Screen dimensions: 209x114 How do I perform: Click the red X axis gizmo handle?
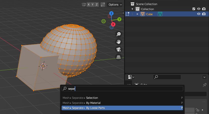(x=113, y=24)
